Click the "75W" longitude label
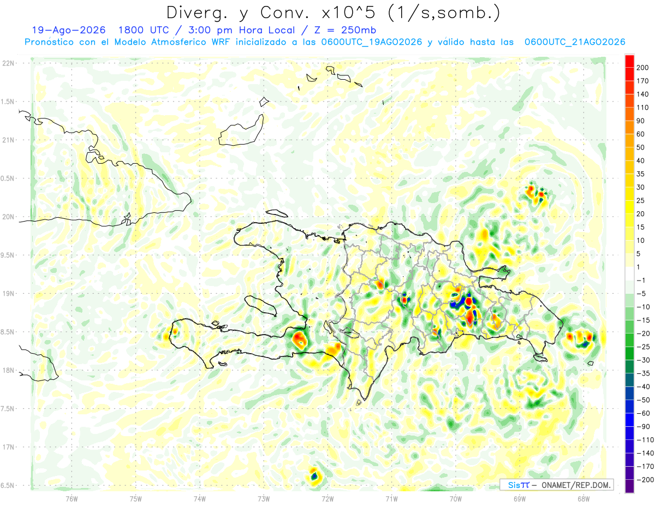This screenshot has height=506, width=655. coord(136,498)
